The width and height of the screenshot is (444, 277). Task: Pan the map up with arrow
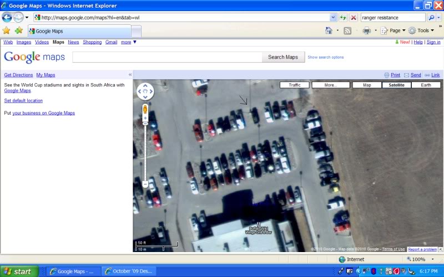(145, 85)
